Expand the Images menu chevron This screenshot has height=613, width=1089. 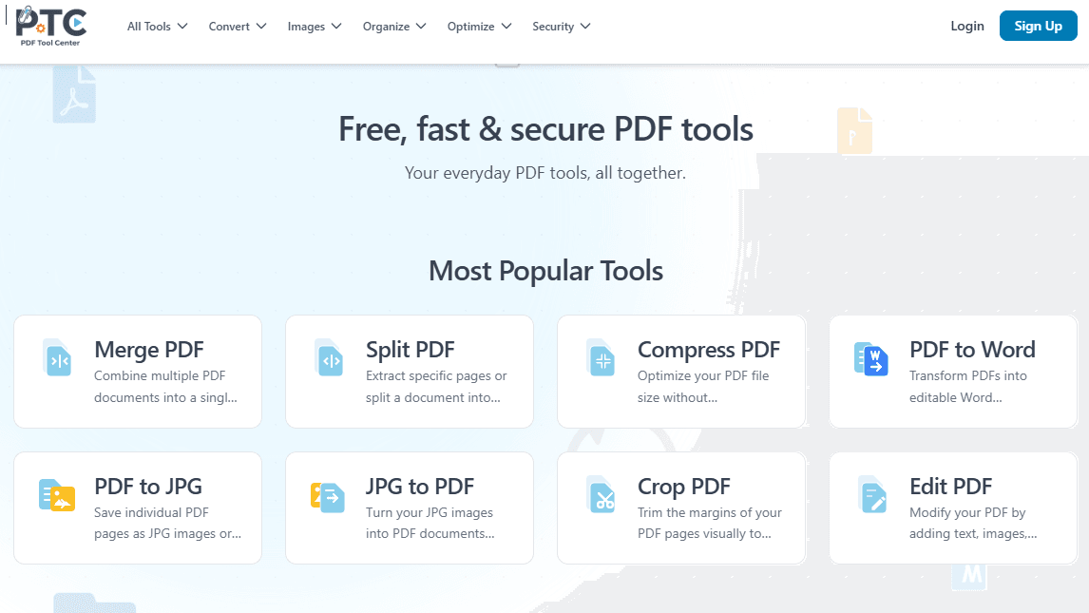336,27
